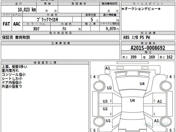Click the 車検 header
This screenshot has height=132, width=176.
click(47, 4)
